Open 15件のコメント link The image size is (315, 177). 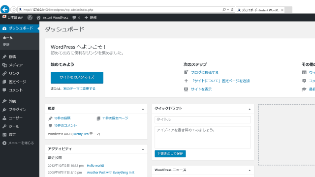(65, 125)
